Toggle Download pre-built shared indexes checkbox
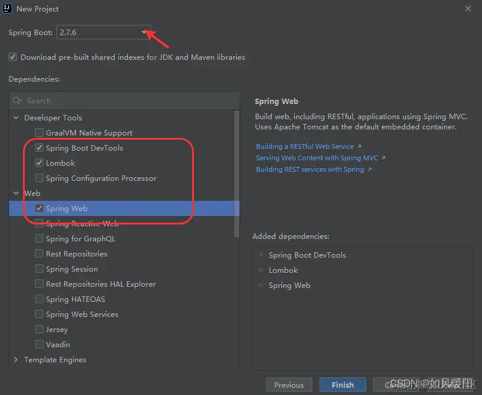The width and height of the screenshot is (482, 395). (x=13, y=57)
